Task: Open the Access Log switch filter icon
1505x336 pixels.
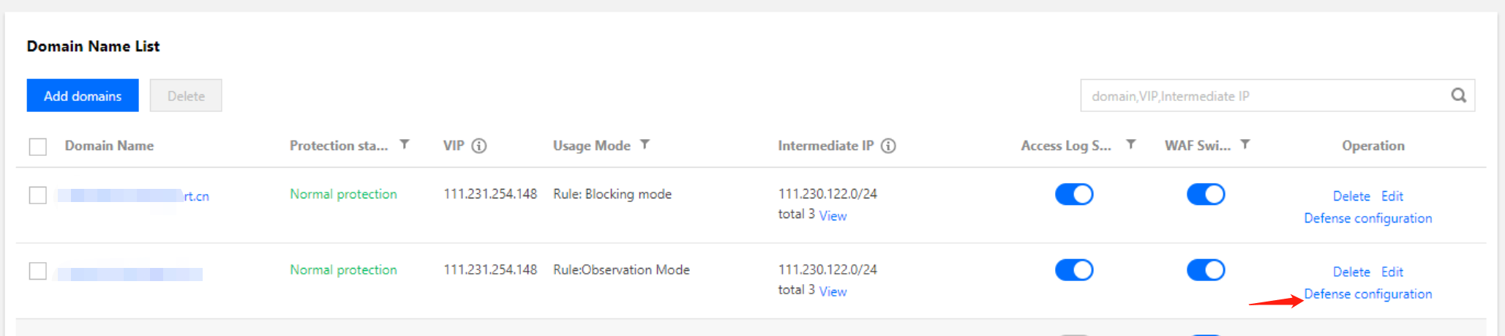Action: pos(1131,145)
